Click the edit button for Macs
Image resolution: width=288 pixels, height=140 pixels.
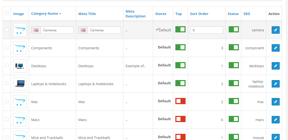(x=275, y=120)
